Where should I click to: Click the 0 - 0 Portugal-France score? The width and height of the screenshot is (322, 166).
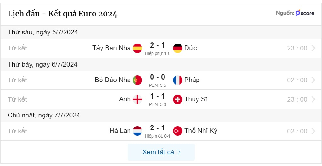158,77
